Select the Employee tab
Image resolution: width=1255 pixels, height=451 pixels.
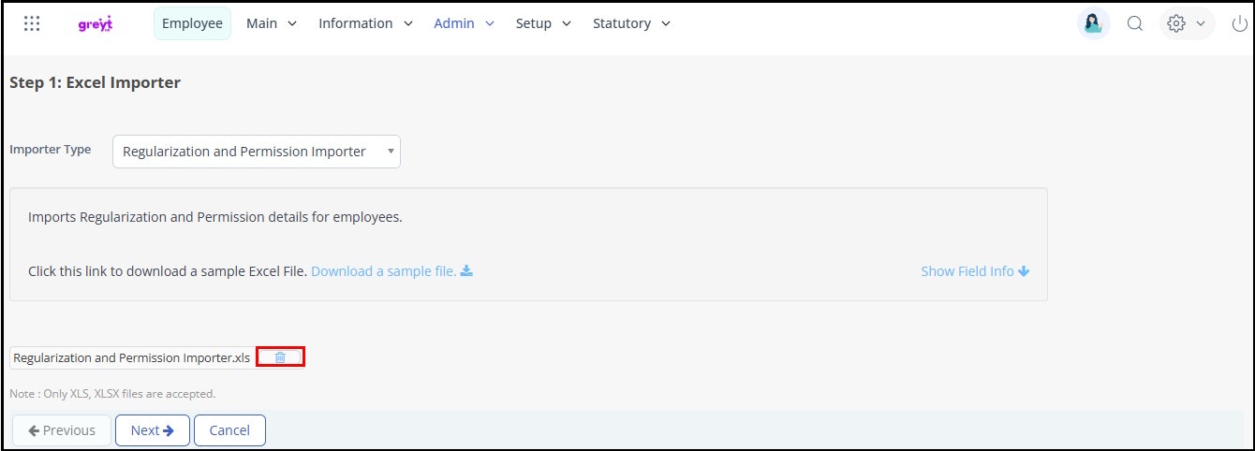[x=192, y=24]
